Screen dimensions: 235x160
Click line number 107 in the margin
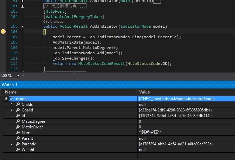[x=14, y=37]
